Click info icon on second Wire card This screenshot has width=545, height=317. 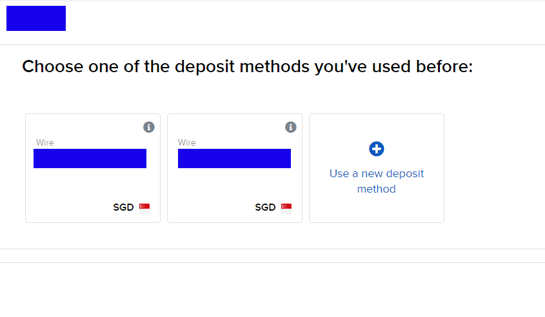point(291,127)
